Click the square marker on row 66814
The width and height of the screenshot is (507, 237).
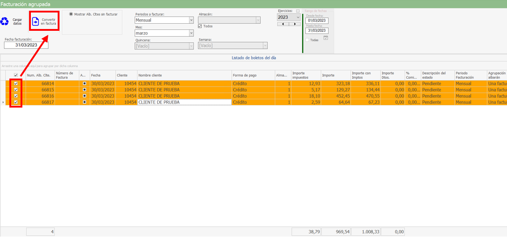coord(84,83)
